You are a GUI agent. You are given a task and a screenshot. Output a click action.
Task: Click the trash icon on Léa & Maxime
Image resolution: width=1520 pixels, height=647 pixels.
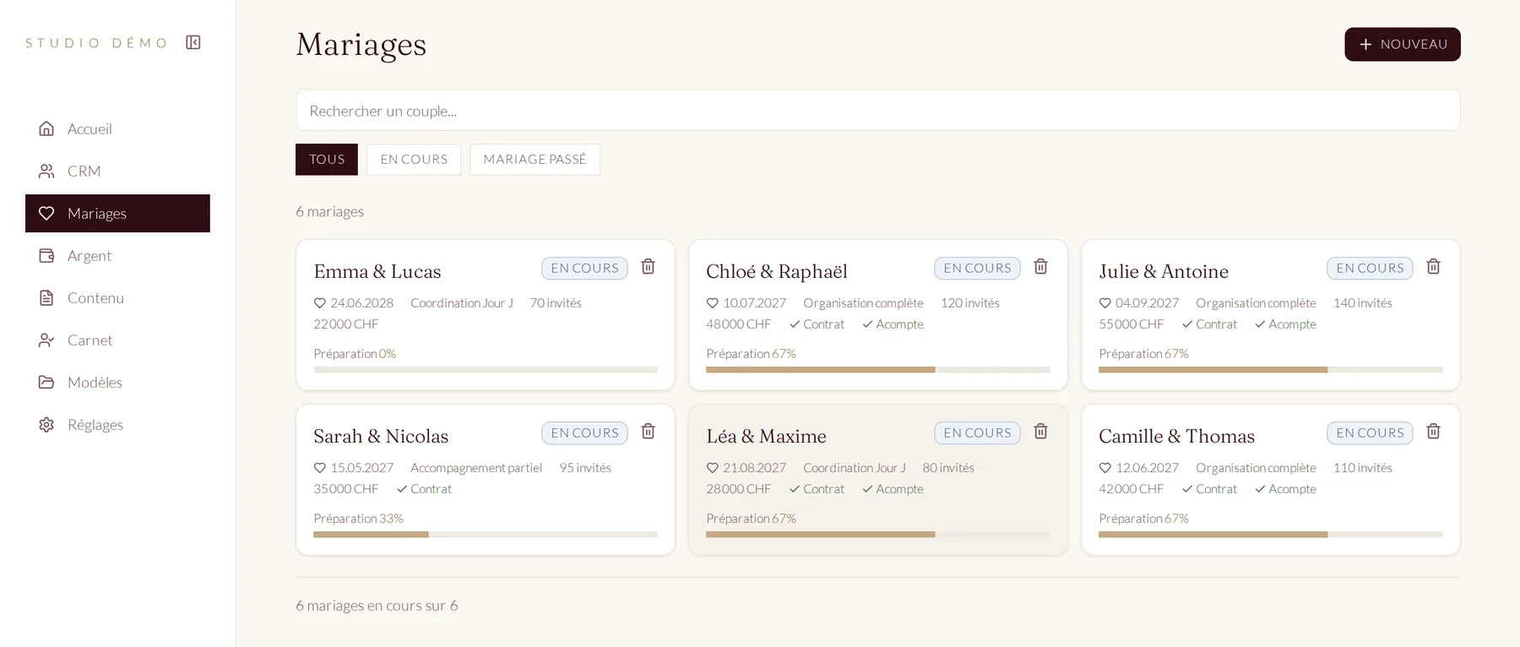[x=1040, y=431]
